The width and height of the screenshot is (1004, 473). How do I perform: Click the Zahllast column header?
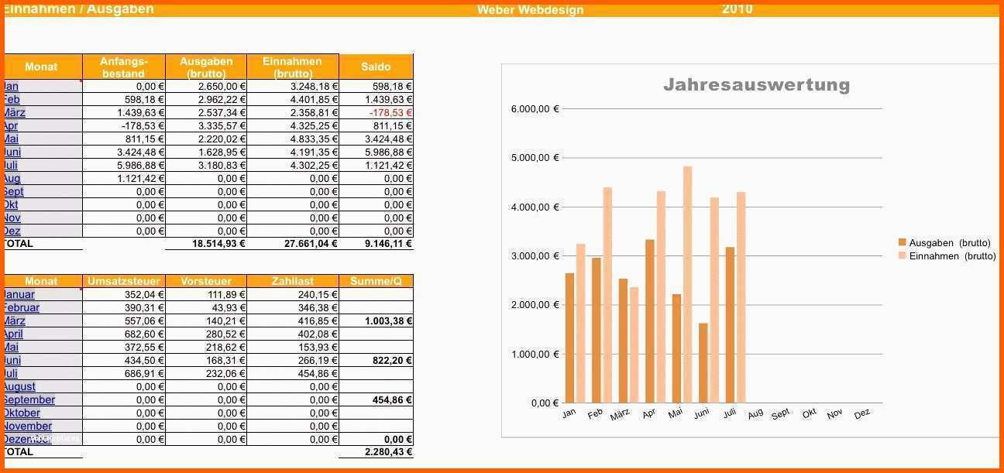coord(293,281)
